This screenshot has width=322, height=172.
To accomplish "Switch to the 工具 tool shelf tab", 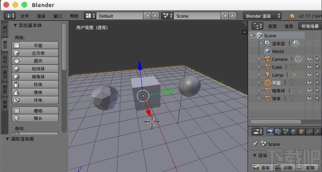I will (x=5, y=30).
